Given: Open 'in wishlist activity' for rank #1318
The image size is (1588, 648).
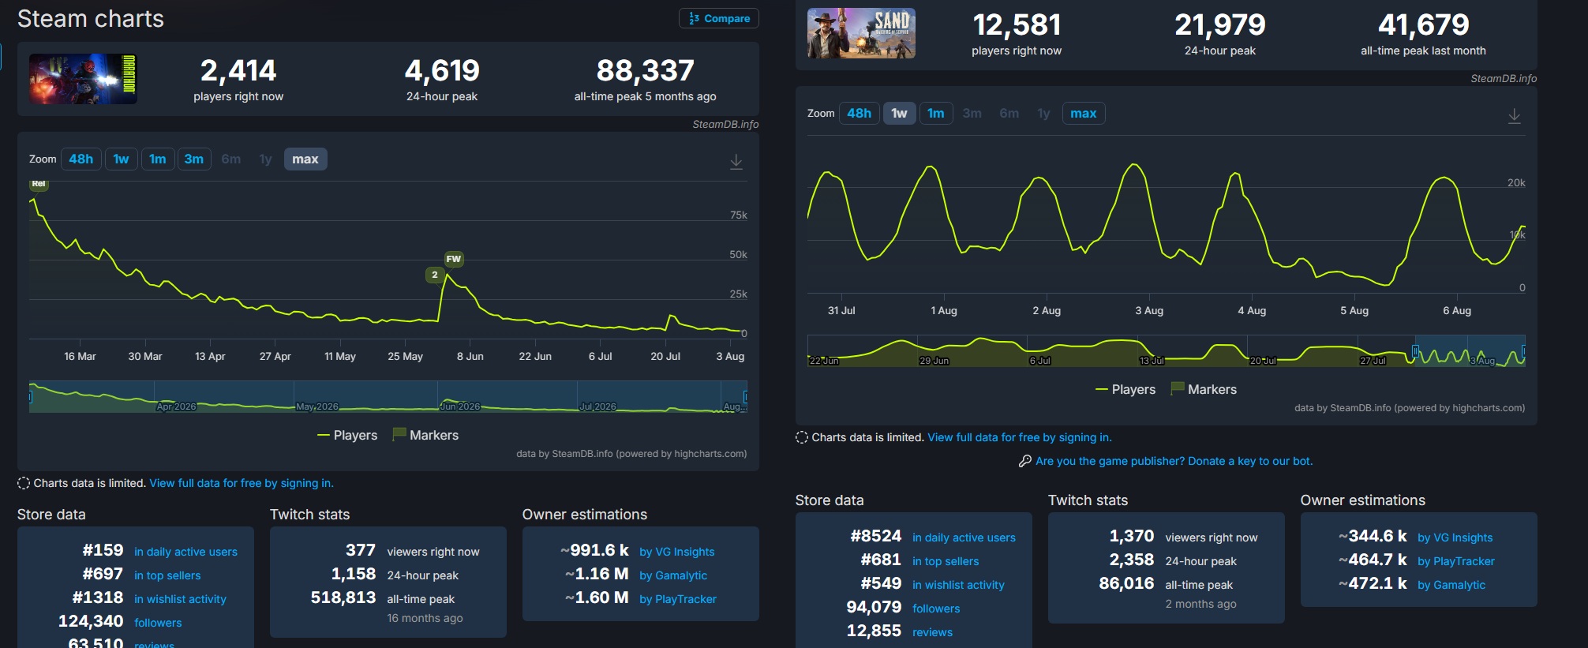Looking at the screenshot, I should coord(180,599).
